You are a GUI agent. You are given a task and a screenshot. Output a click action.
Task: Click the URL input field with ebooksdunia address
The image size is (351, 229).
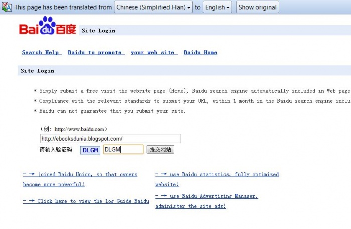110,139
